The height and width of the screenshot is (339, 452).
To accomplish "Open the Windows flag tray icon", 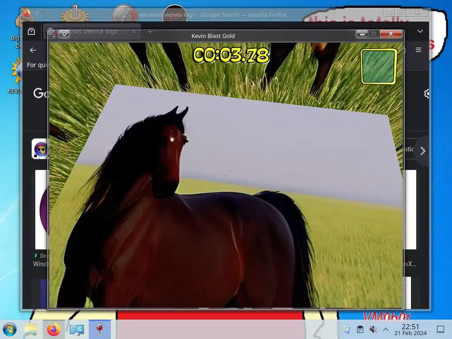I will coord(347,329).
